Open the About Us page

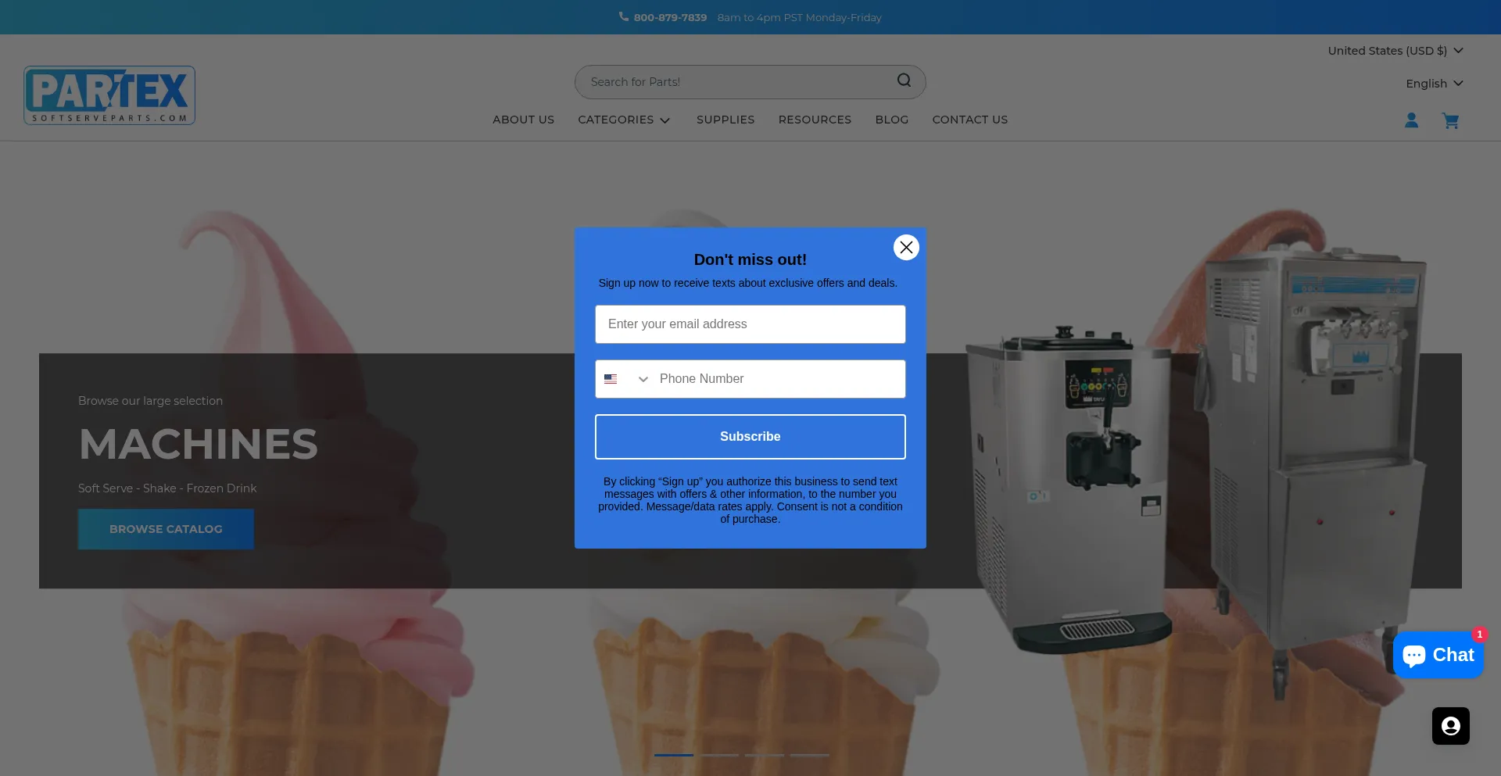click(523, 120)
